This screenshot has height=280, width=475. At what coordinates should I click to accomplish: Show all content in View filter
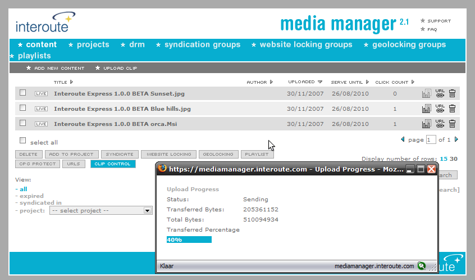21,189
